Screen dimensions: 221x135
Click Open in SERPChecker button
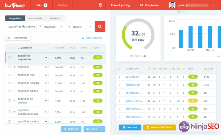[x=160, y=127]
